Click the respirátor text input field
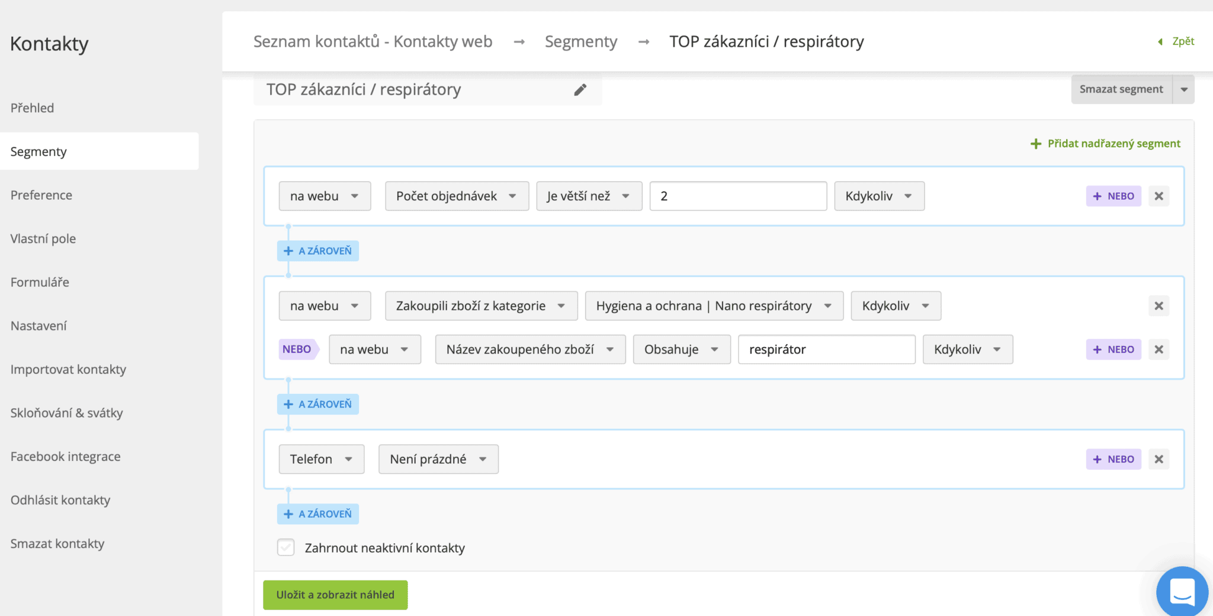This screenshot has width=1213, height=616. pyautogui.click(x=826, y=349)
